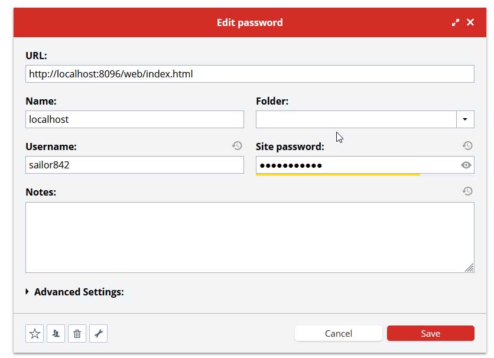The width and height of the screenshot is (494, 358).
Task: Focus the Name field containing localhost
Action: point(135,119)
